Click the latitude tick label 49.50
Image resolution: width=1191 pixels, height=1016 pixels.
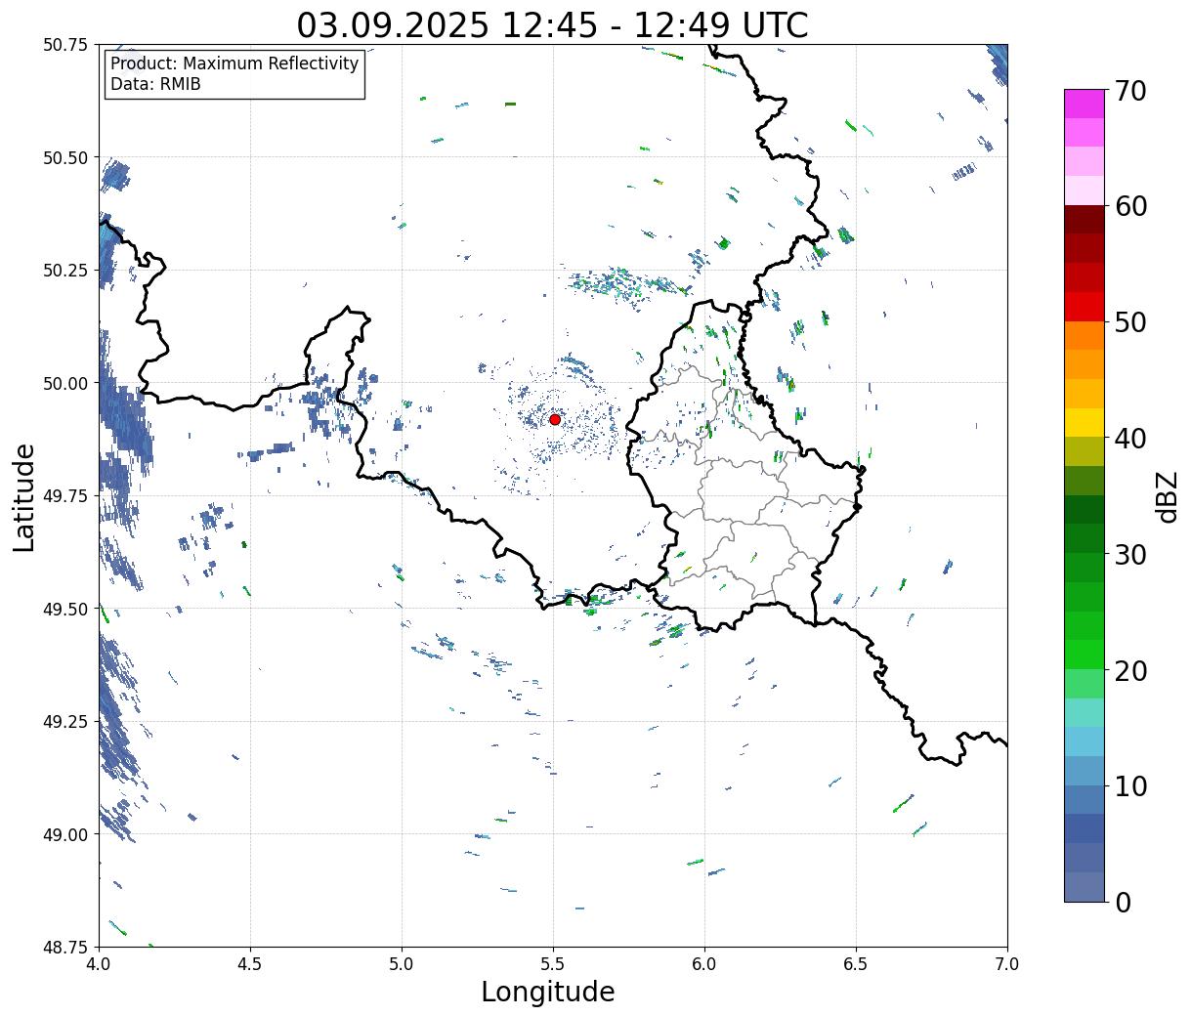point(65,609)
